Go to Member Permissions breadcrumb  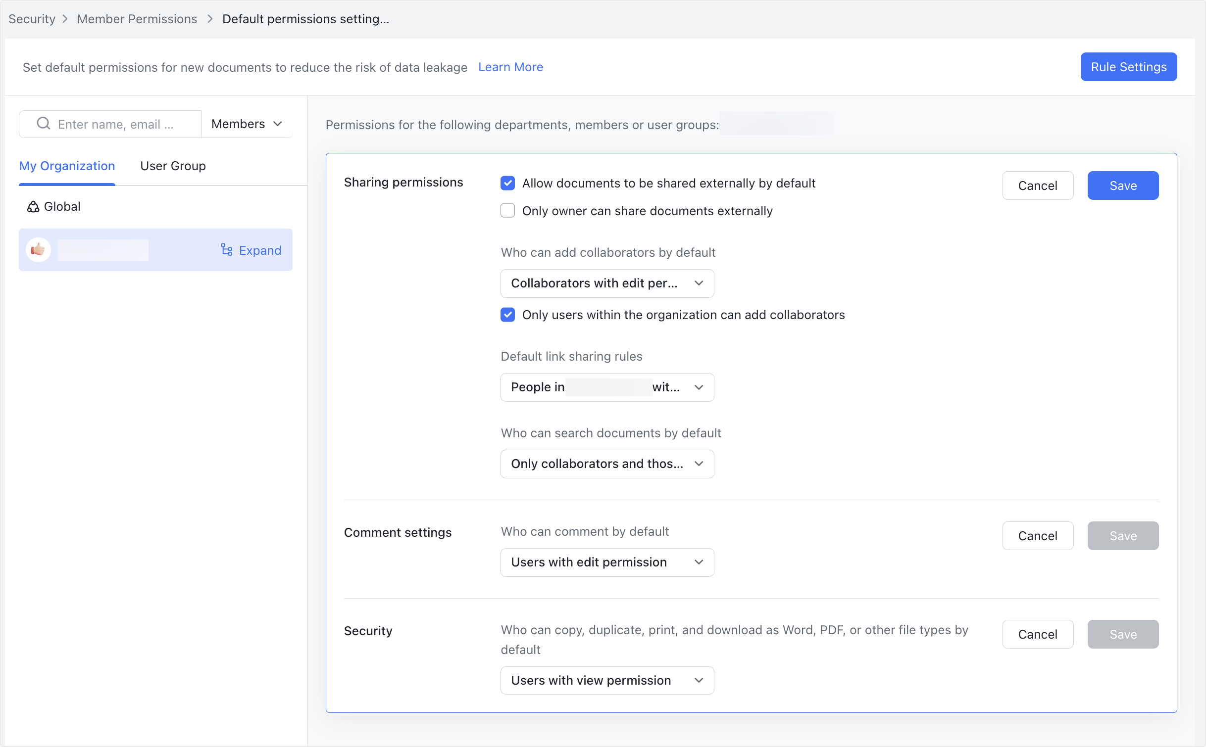137,19
